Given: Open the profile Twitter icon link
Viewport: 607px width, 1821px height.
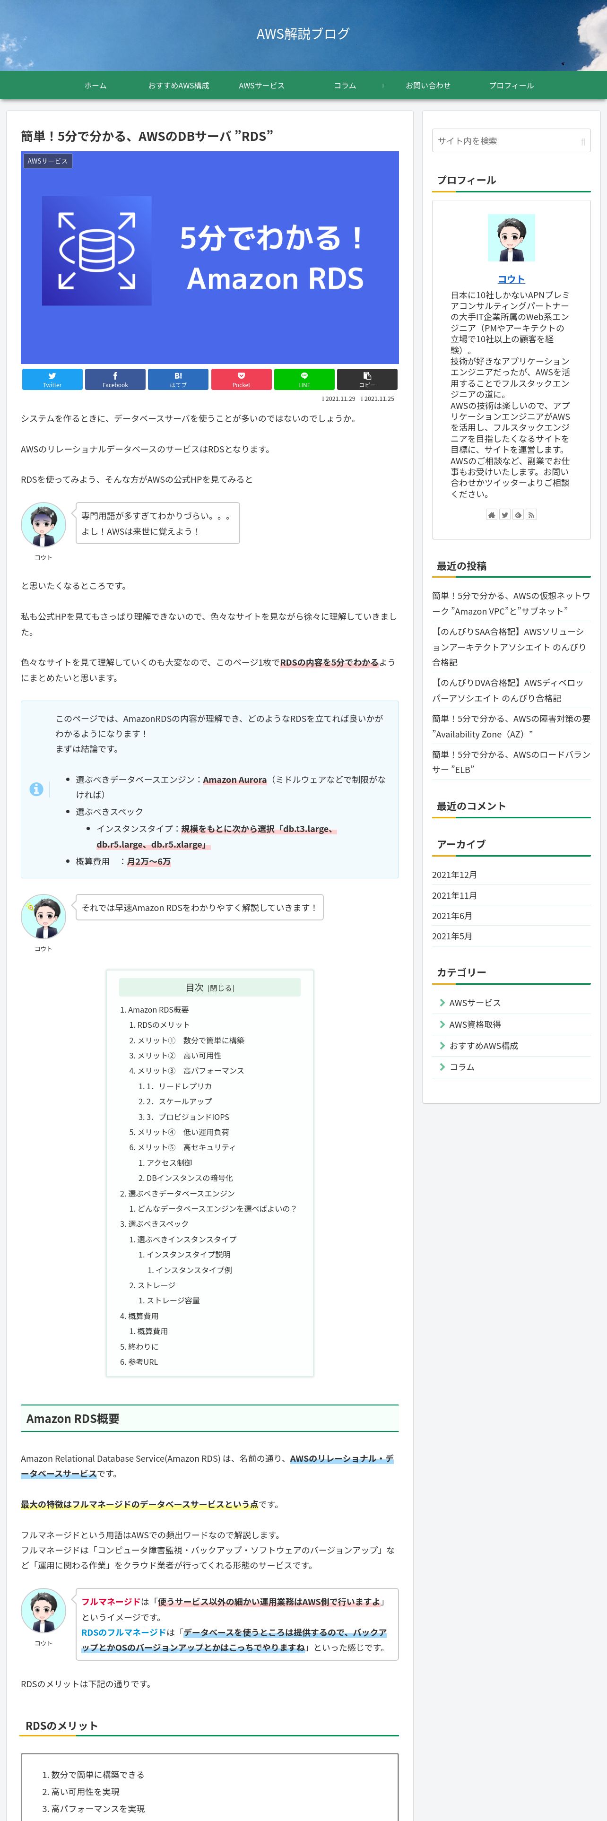Looking at the screenshot, I should click(504, 515).
